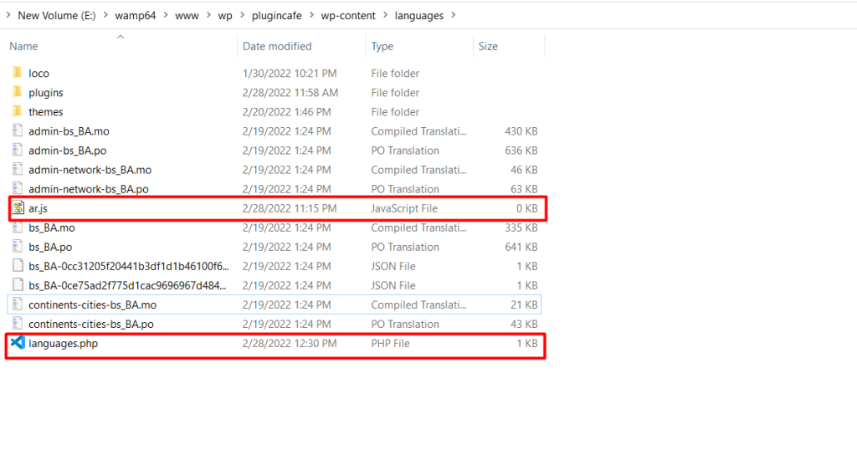The height and width of the screenshot is (450, 857).
Task: Click the 2/28/2022 12:30 PM date
Action: [290, 344]
